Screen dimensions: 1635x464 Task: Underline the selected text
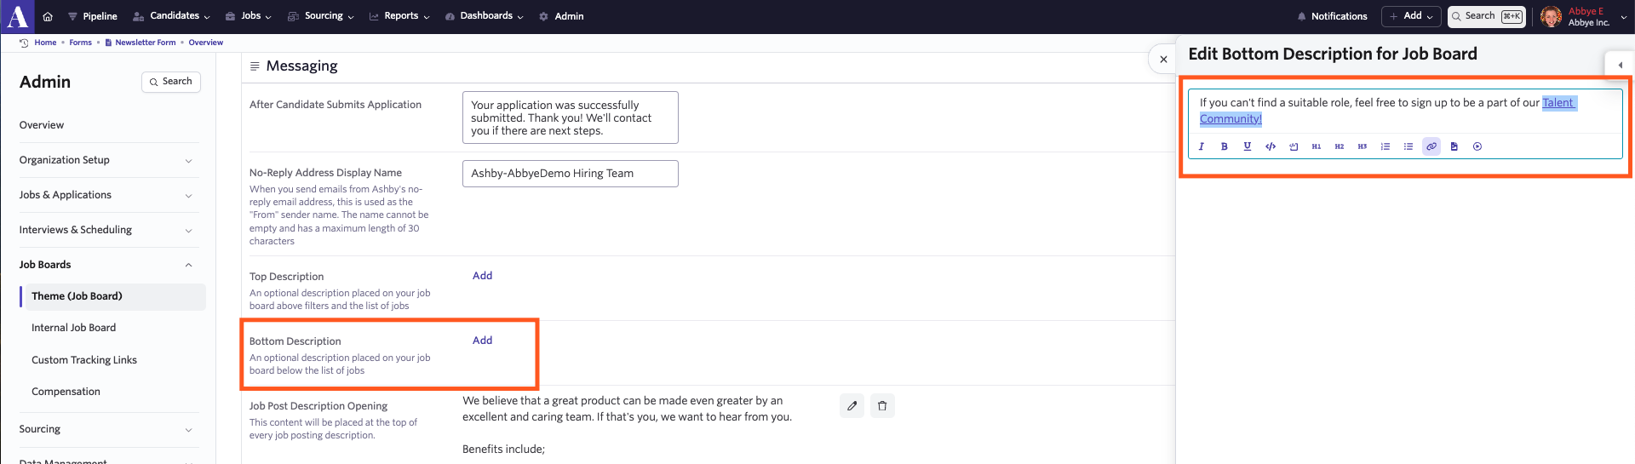pyautogui.click(x=1248, y=146)
